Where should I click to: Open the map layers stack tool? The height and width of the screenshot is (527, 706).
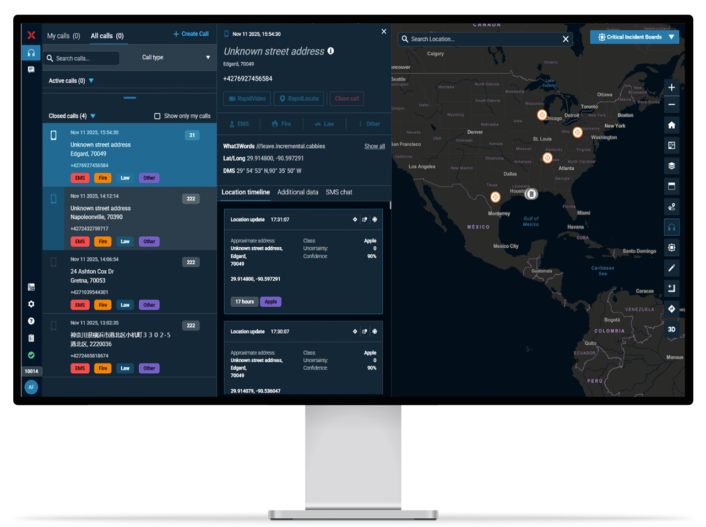click(671, 166)
